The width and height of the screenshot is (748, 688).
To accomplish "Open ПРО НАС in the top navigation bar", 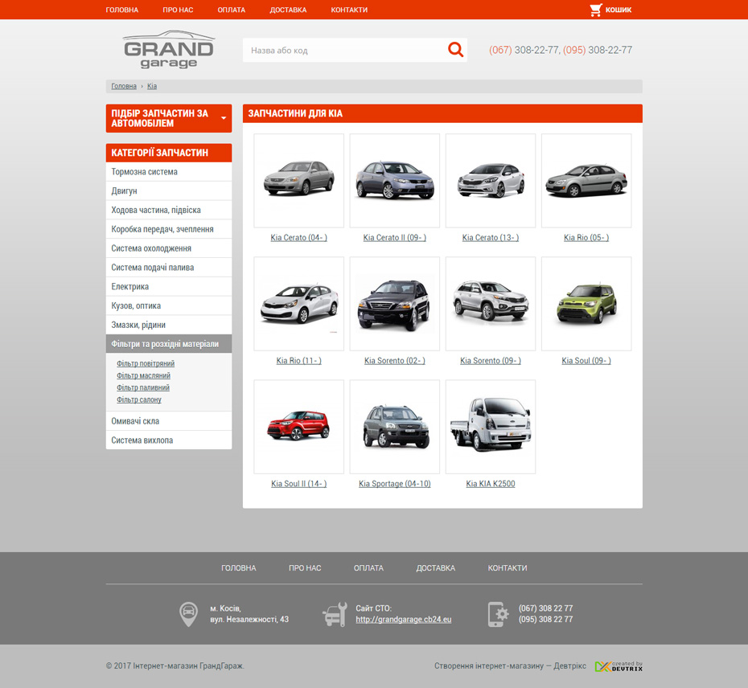I will (x=178, y=10).
